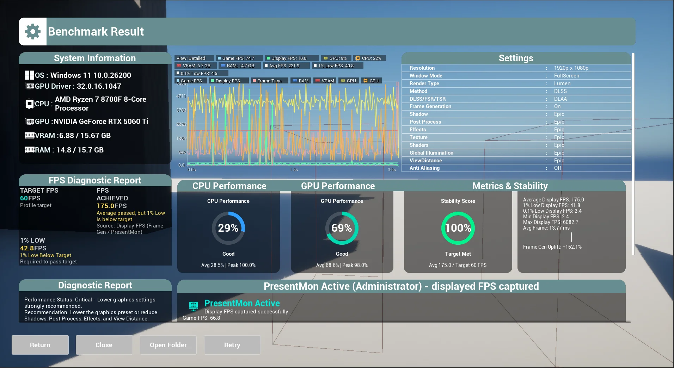Rerun the benchmark with Retry
The image size is (674, 368).
point(232,345)
